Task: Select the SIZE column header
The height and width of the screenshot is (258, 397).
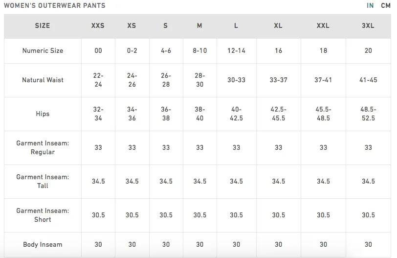Action: (x=43, y=25)
